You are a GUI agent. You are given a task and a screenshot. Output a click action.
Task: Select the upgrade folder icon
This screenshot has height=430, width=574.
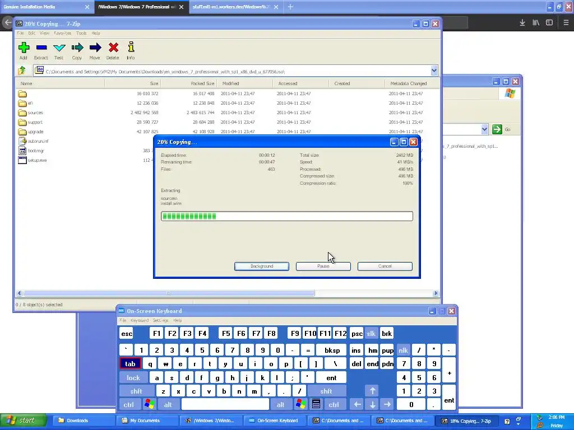22,132
